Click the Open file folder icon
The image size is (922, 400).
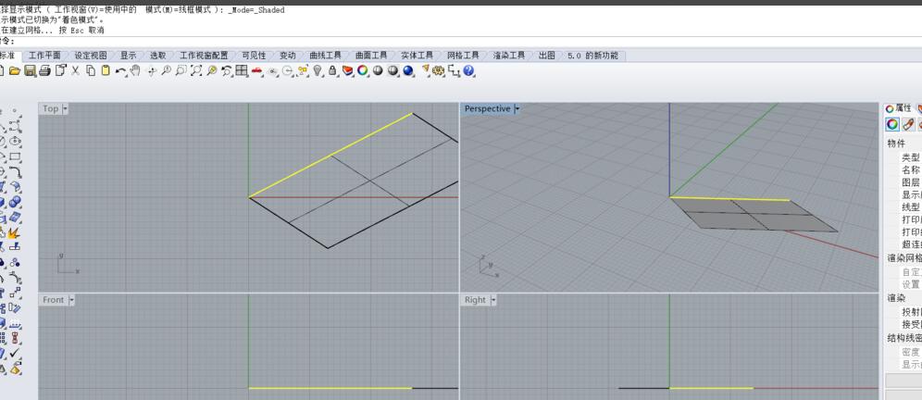(x=15, y=71)
